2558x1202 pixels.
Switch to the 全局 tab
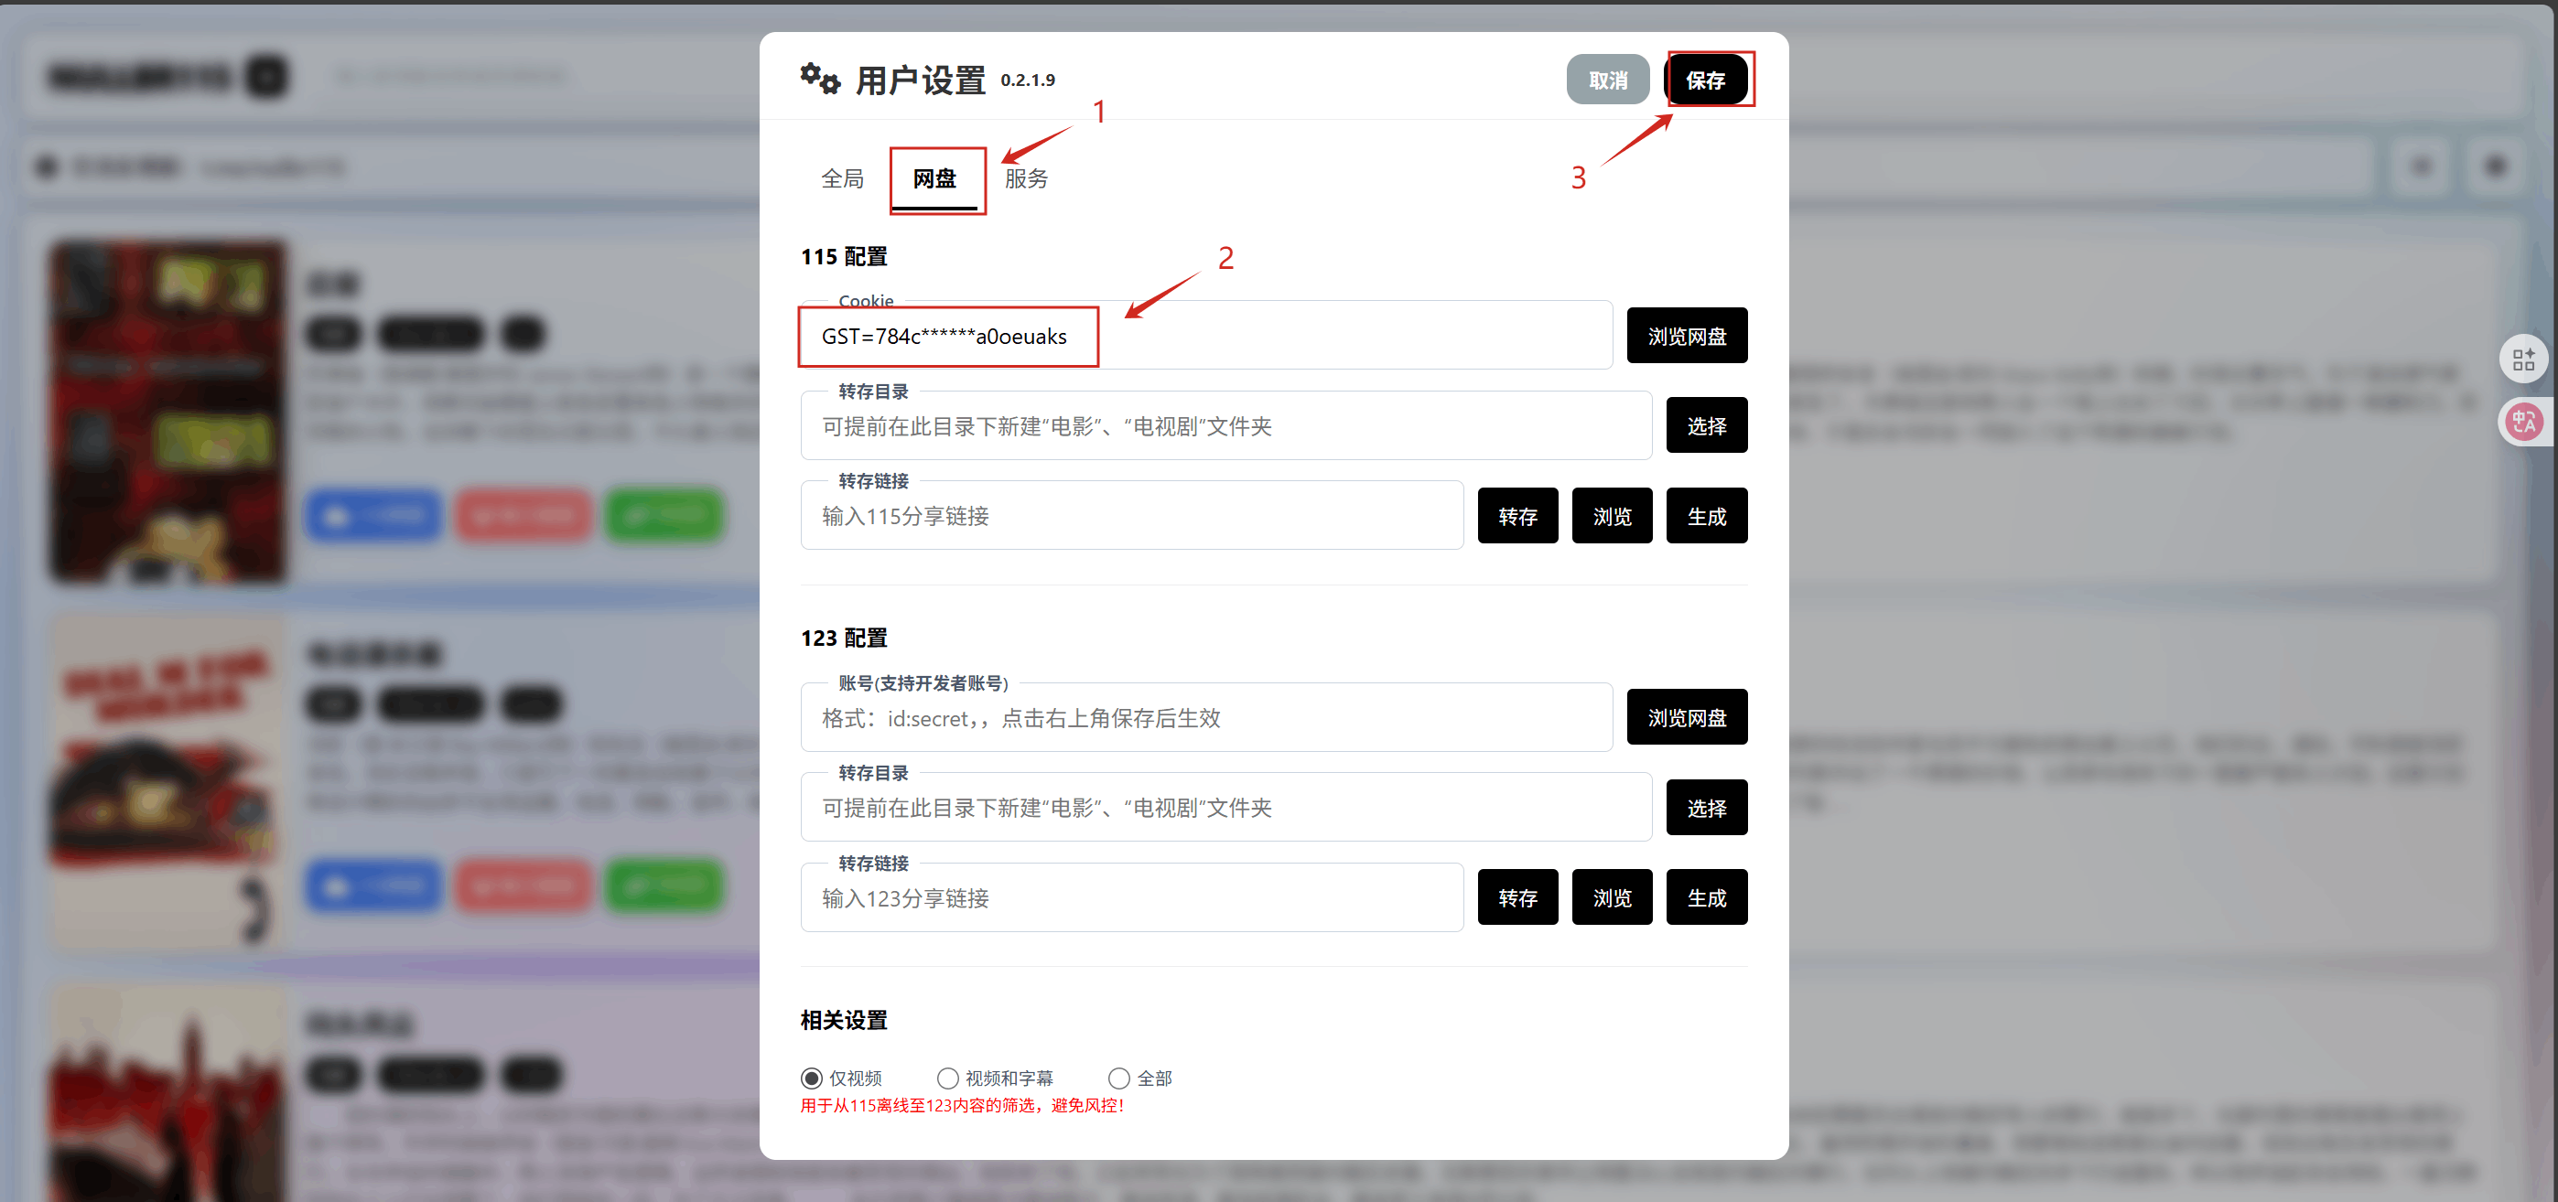point(842,178)
